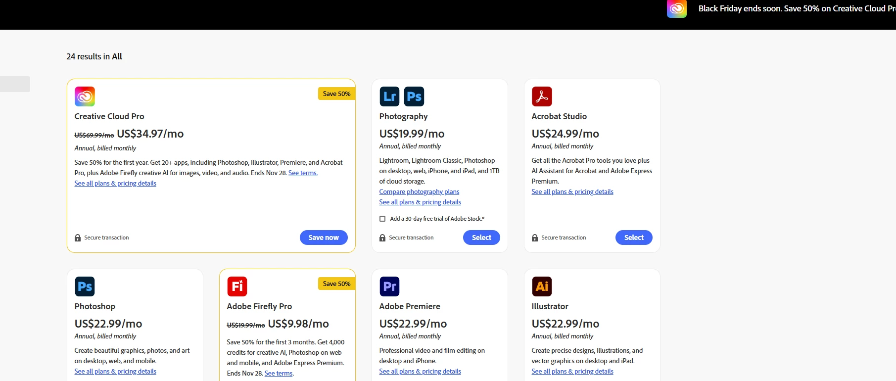
Task: Click the Photoshop card title
Action: tap(95, 306)
